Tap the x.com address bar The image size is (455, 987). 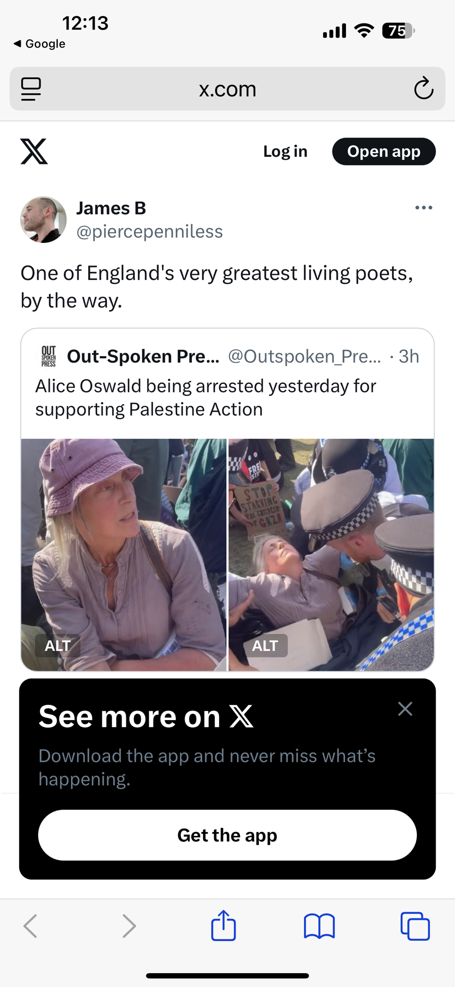click(x=227, y=89)
